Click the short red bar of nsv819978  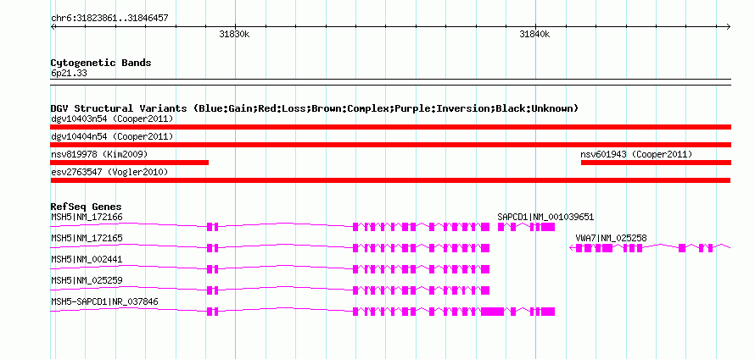pyautogui.click(x=130, y=163)
